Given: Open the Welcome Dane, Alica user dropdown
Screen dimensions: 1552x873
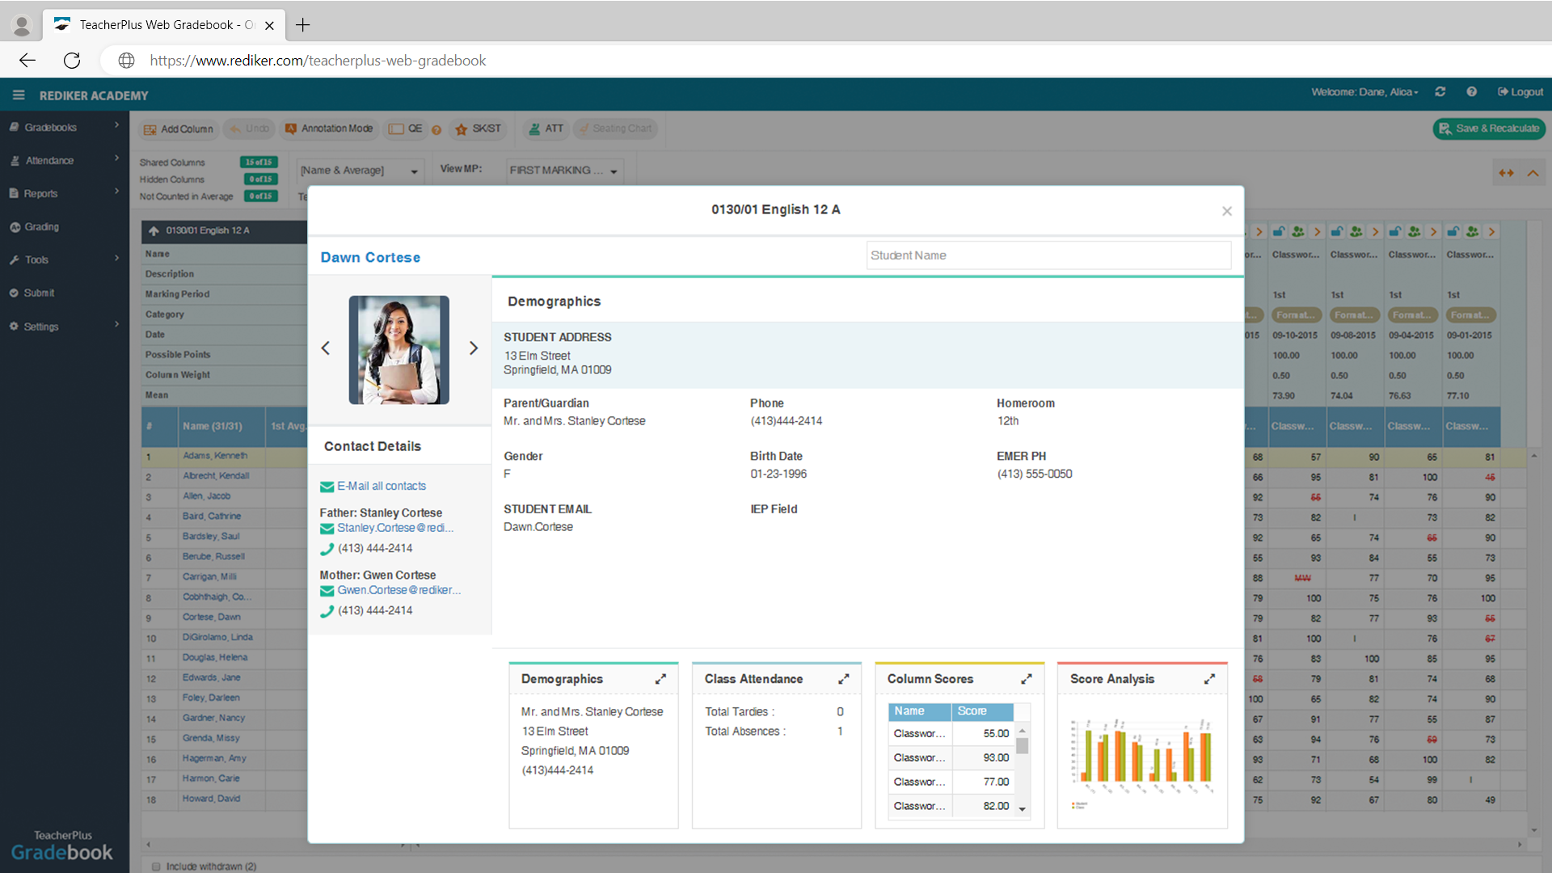Looking at the screenshot, I should [1364, 92].
